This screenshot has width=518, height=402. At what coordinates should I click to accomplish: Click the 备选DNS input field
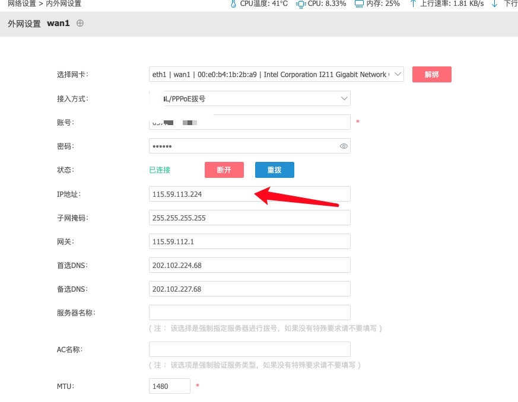pyautogui.click(x=249, y=289)
